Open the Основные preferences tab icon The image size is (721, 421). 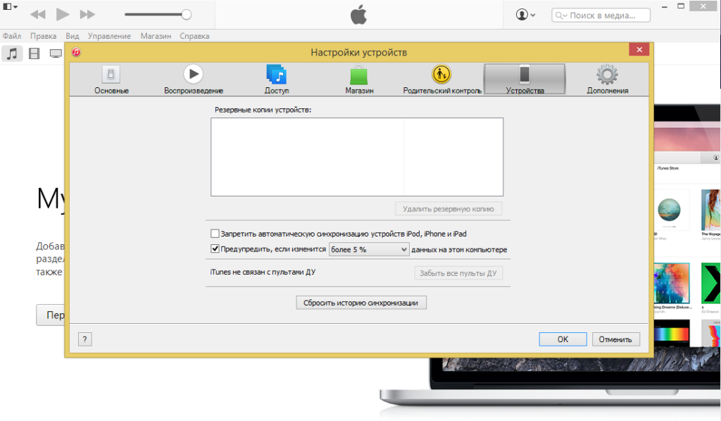[111, 75]
